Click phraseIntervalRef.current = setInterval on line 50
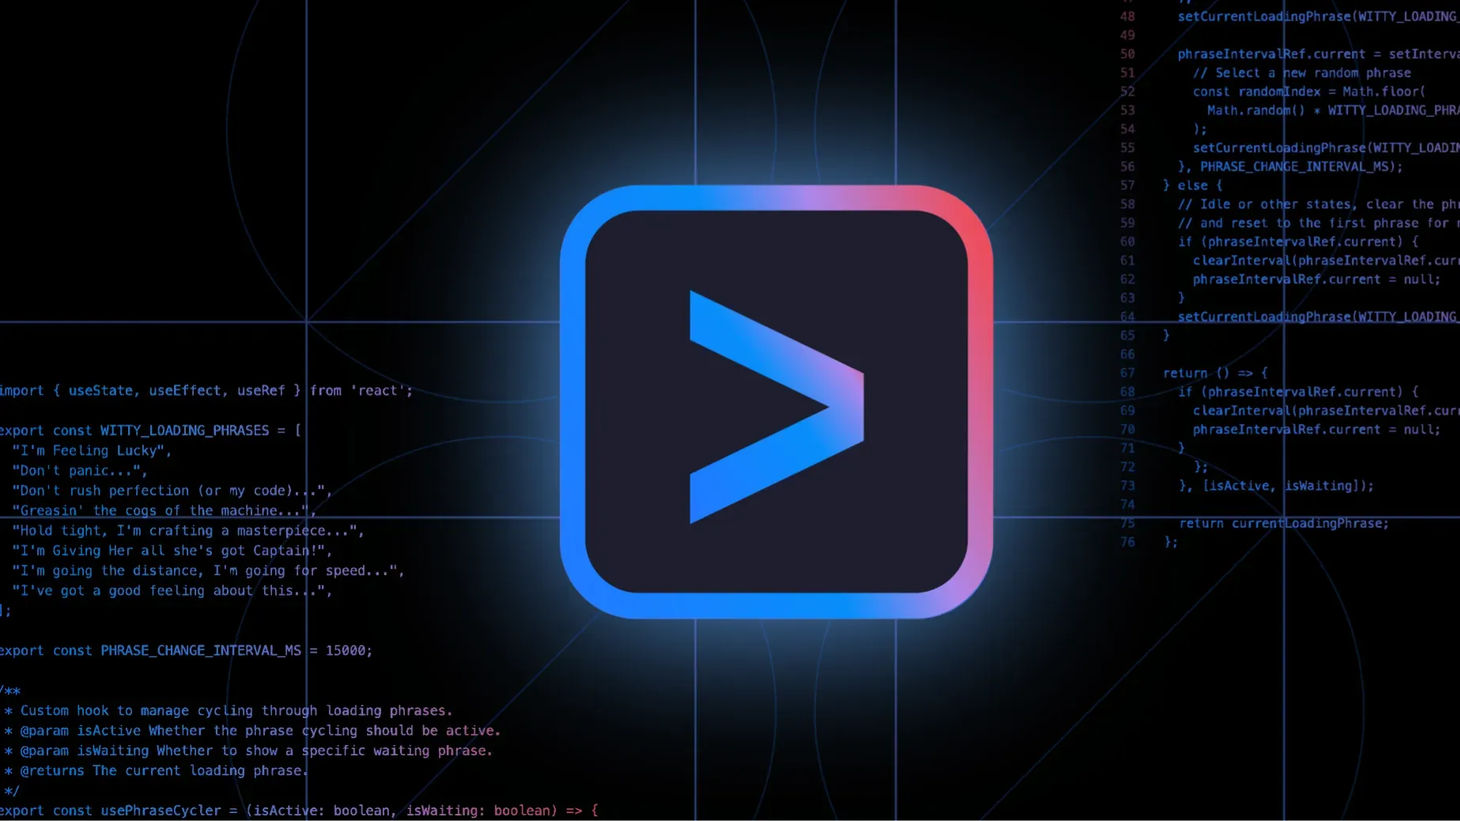Image resolution: width=1460 pixels, height=821 pixels. pyautogui.click(x=1318, y=54)
